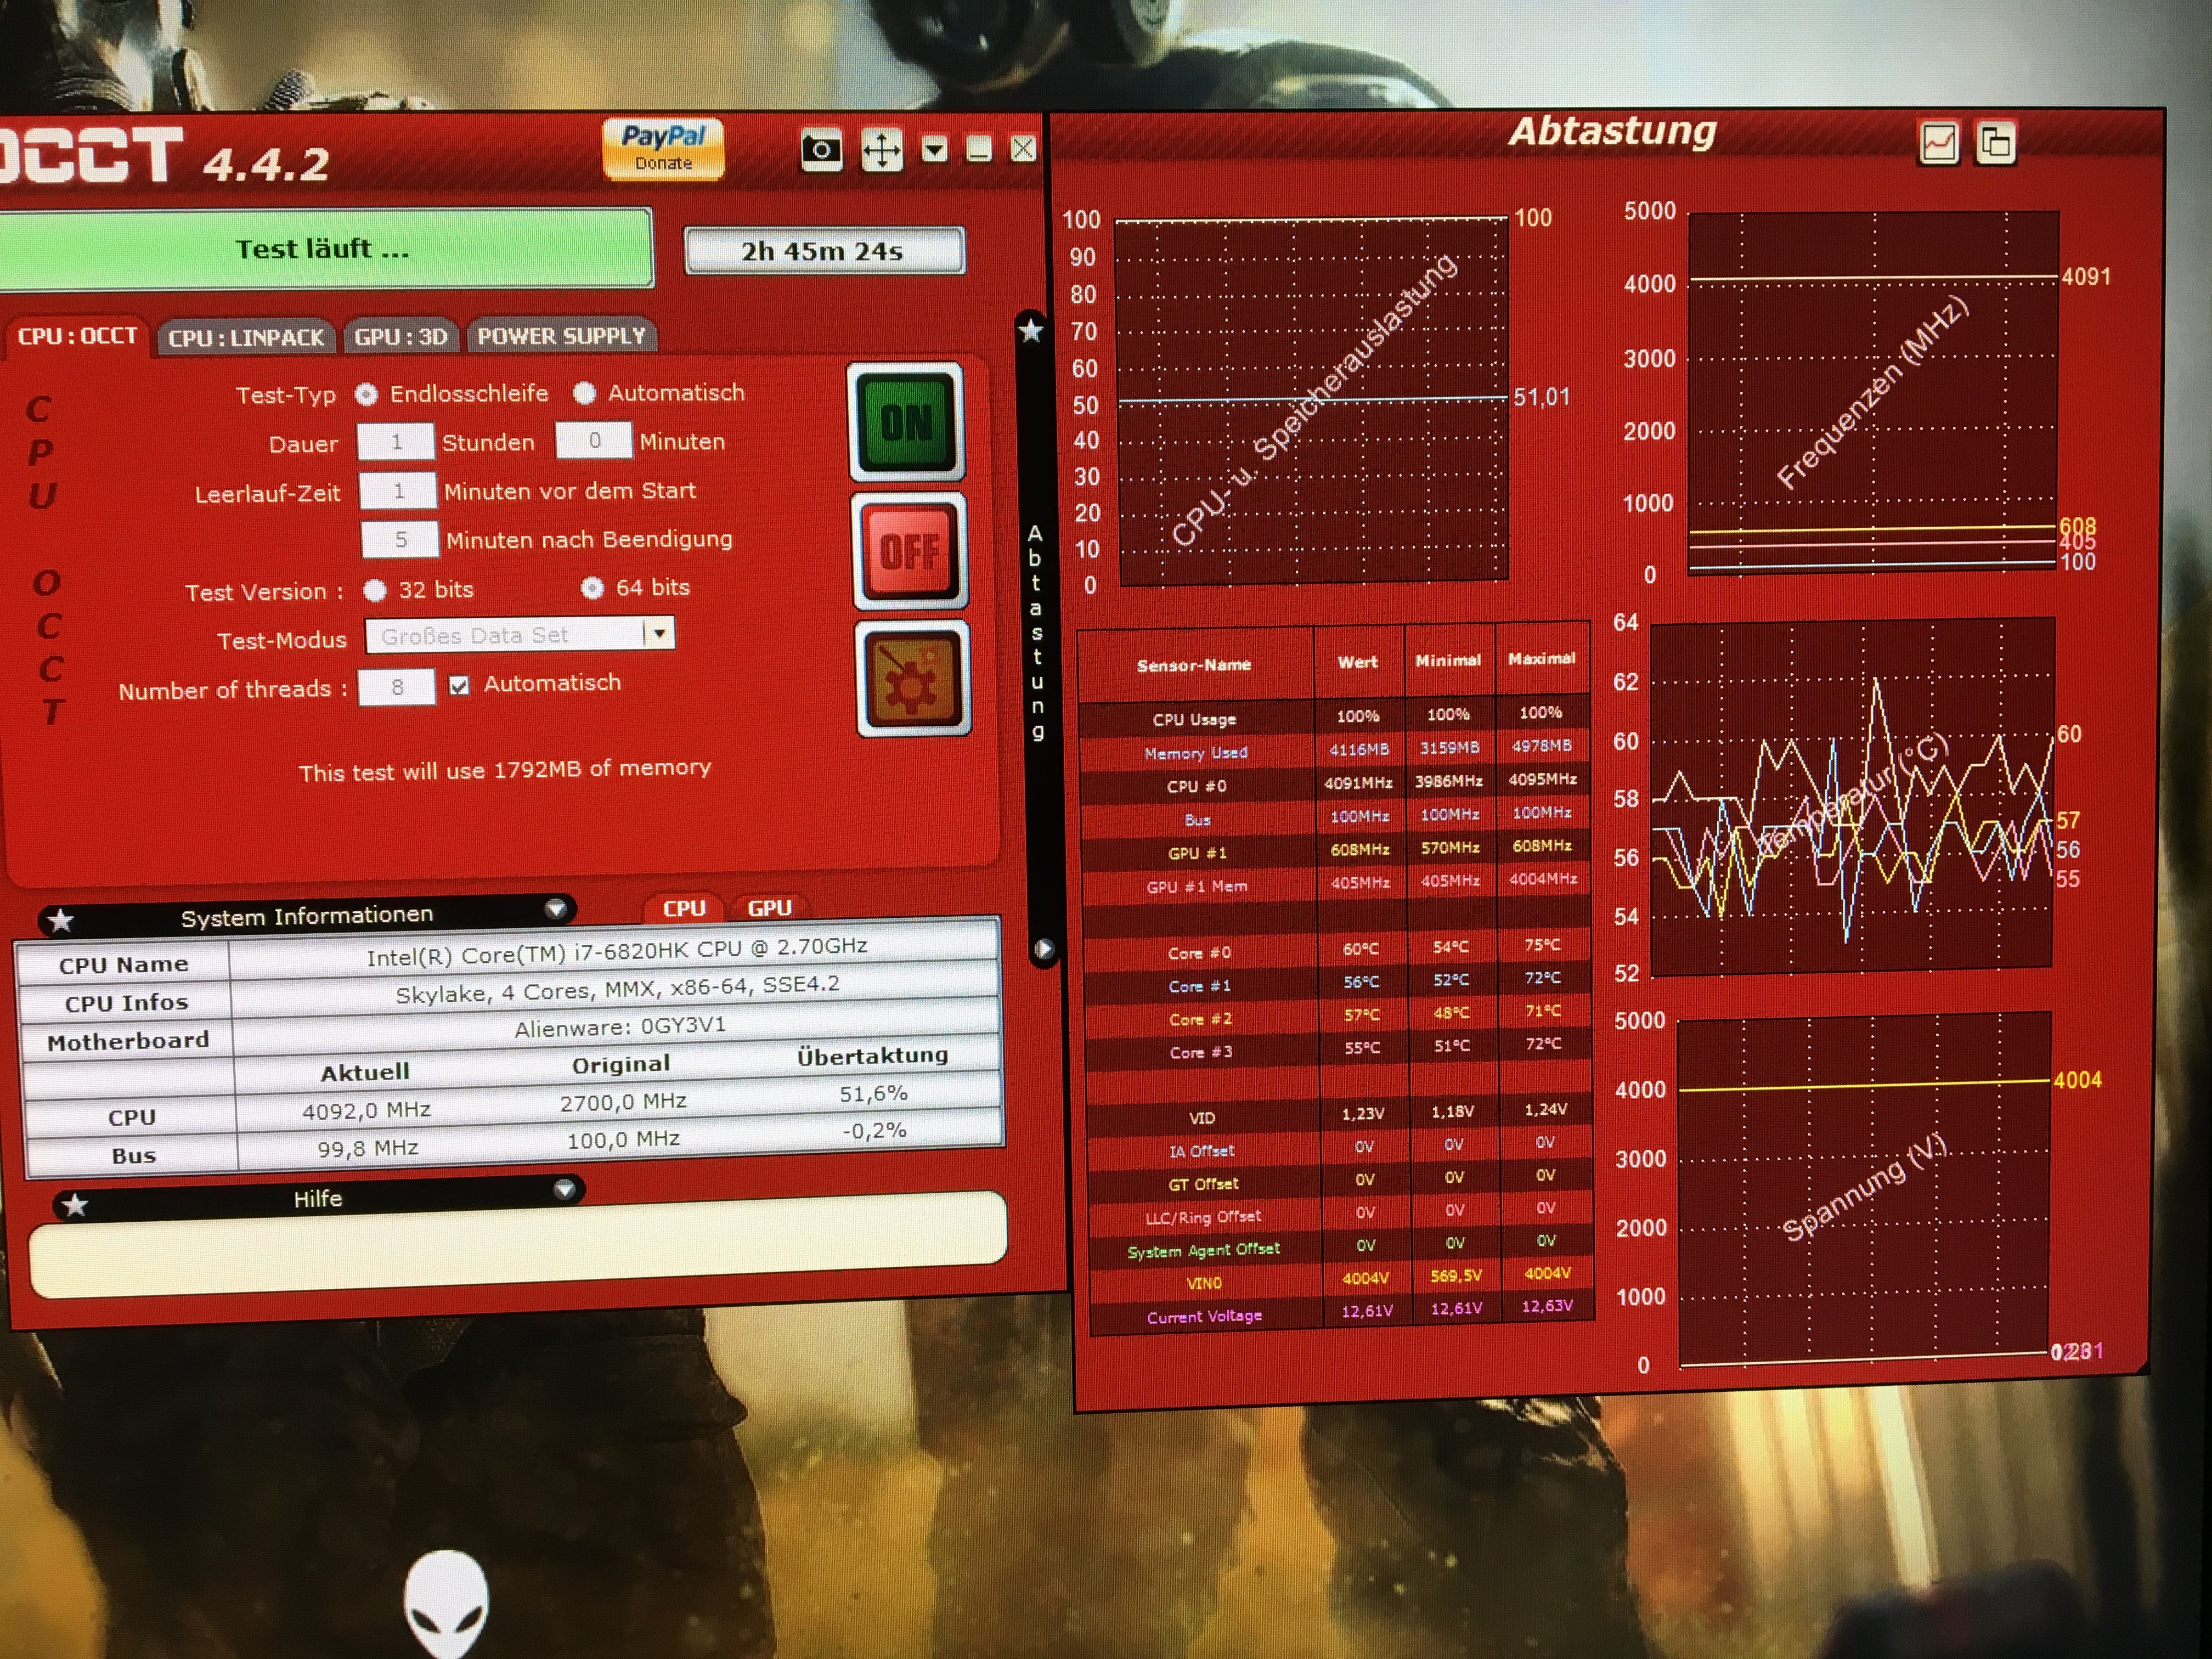Open the POWER SUPPLY tab
Image resolution: width=2212 pixels, height=1659 pixels.
(561, 336)
